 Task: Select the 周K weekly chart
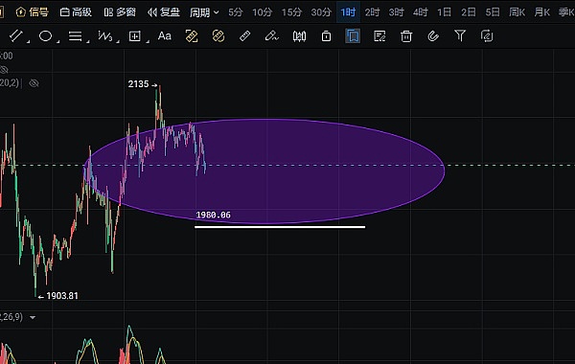point(517,12)
